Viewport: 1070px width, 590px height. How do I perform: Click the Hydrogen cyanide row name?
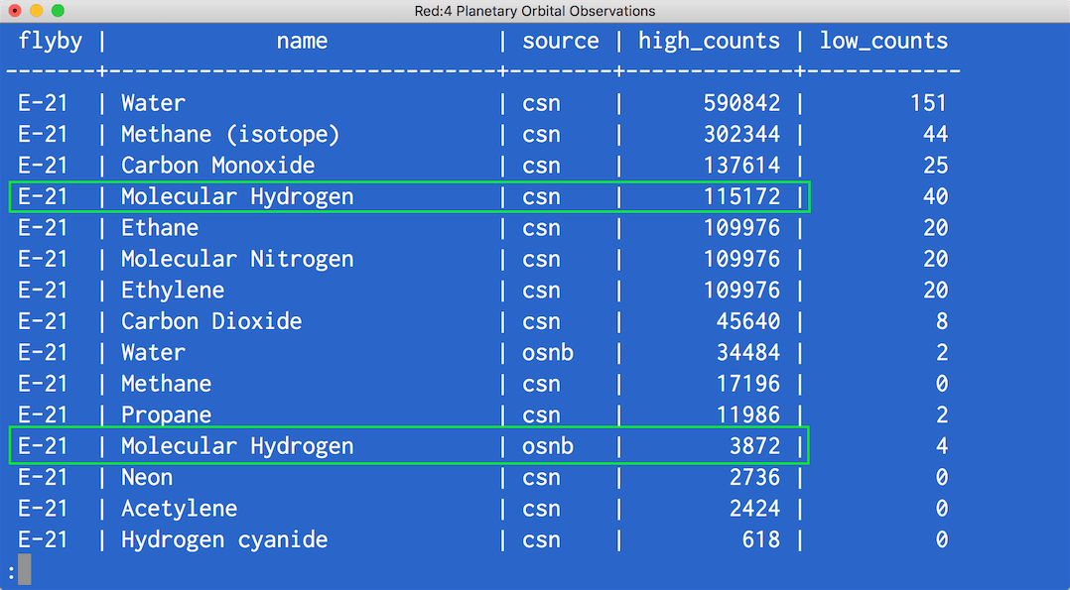(224, 540)
